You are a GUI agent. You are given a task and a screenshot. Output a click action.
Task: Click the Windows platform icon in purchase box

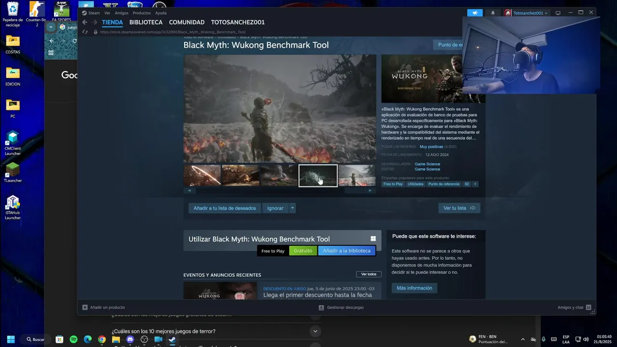click(373, 239)
